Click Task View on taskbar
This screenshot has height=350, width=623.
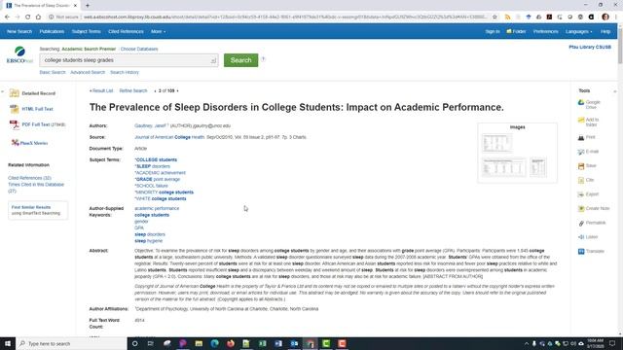click(151, 343)
